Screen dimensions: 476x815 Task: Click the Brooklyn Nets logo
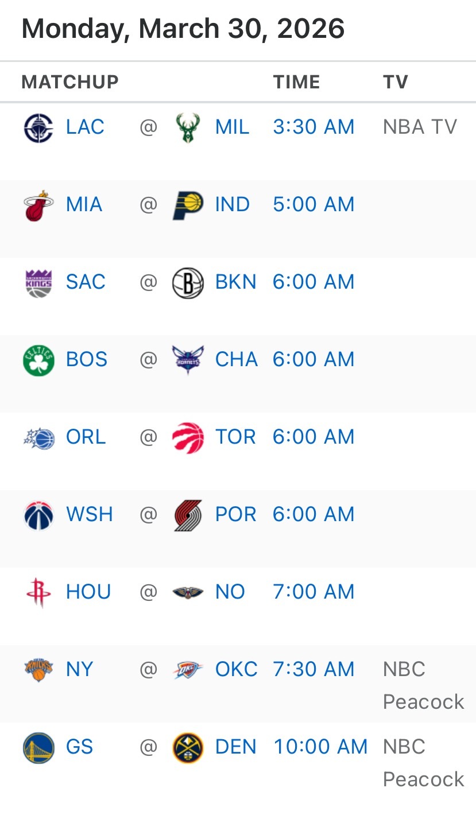[188, 282]
